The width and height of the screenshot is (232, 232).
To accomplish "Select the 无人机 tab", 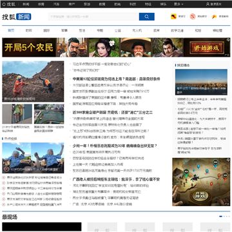I will (137, 30).
